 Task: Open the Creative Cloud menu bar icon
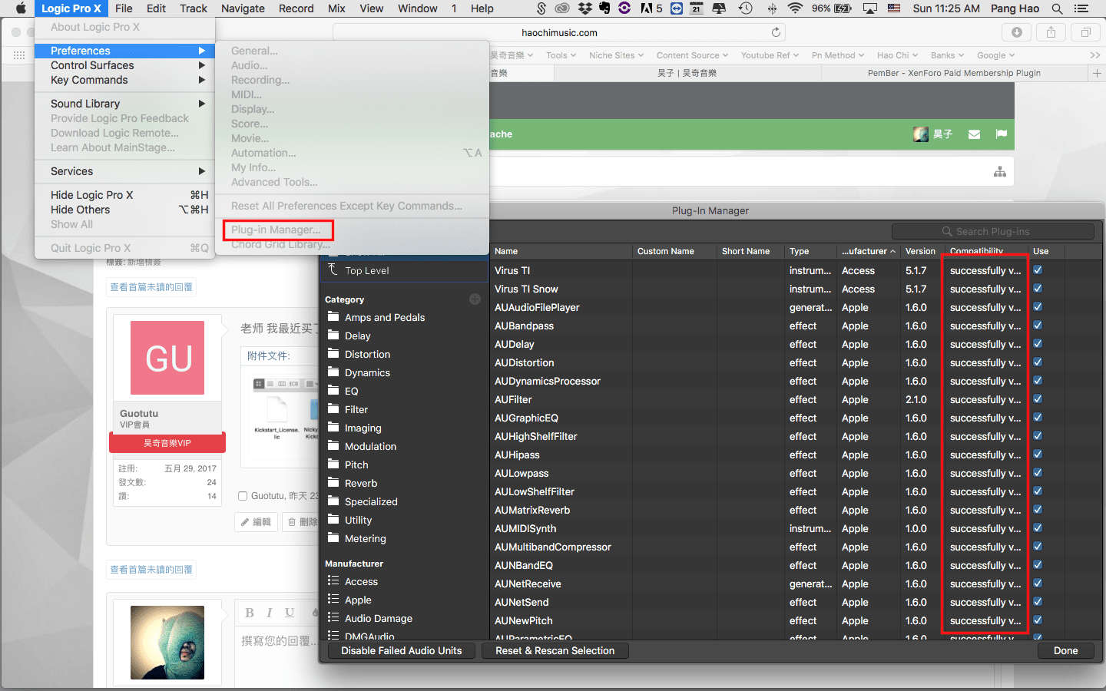pyautogui.click(x=563, y=8)
